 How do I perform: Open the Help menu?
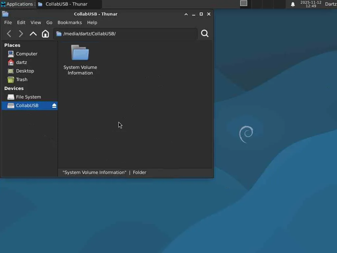92,23
